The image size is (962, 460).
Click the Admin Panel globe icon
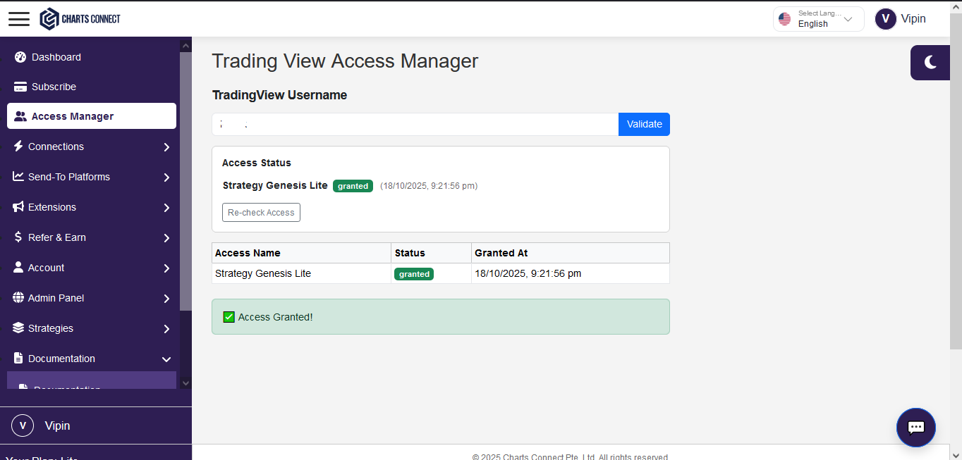coord(18,298)
